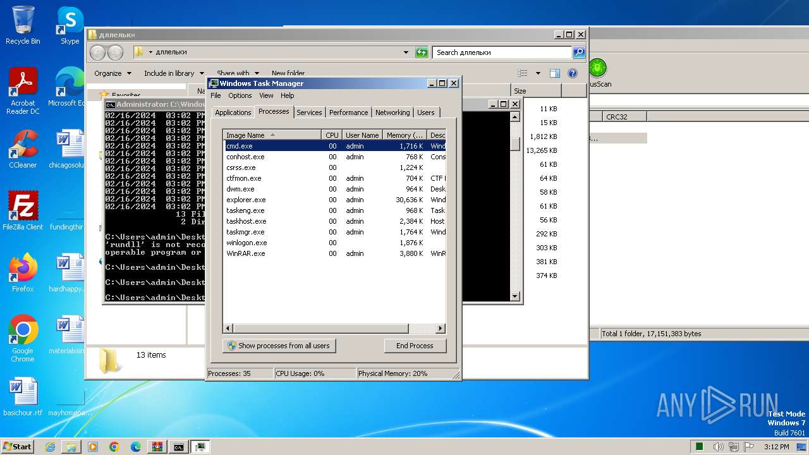Switch to Users tab
This screenshot has width=809, height=455.
(x=426, y=112)
